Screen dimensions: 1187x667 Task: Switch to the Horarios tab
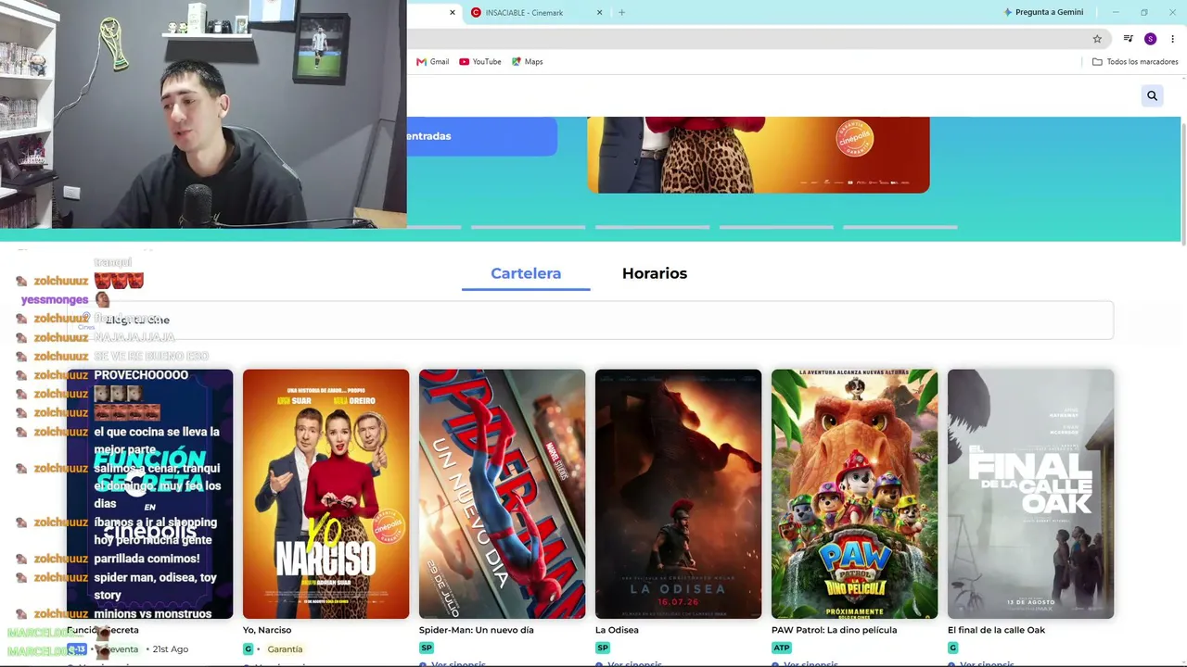pos(655,273)
